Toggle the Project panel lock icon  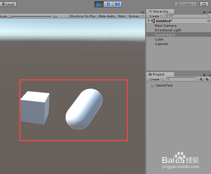[x=204, y=75]
